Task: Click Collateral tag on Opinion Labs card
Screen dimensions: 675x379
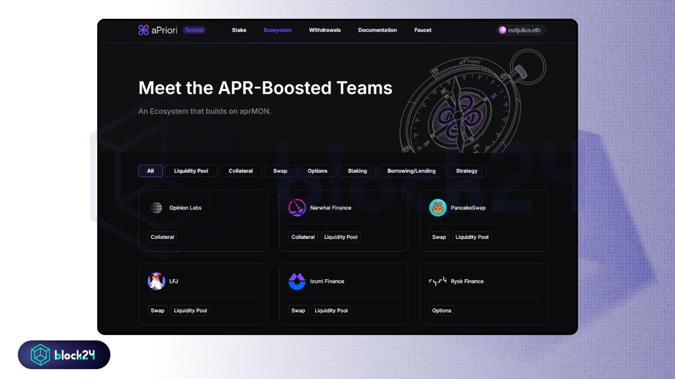Action: [x=163, y=237]
